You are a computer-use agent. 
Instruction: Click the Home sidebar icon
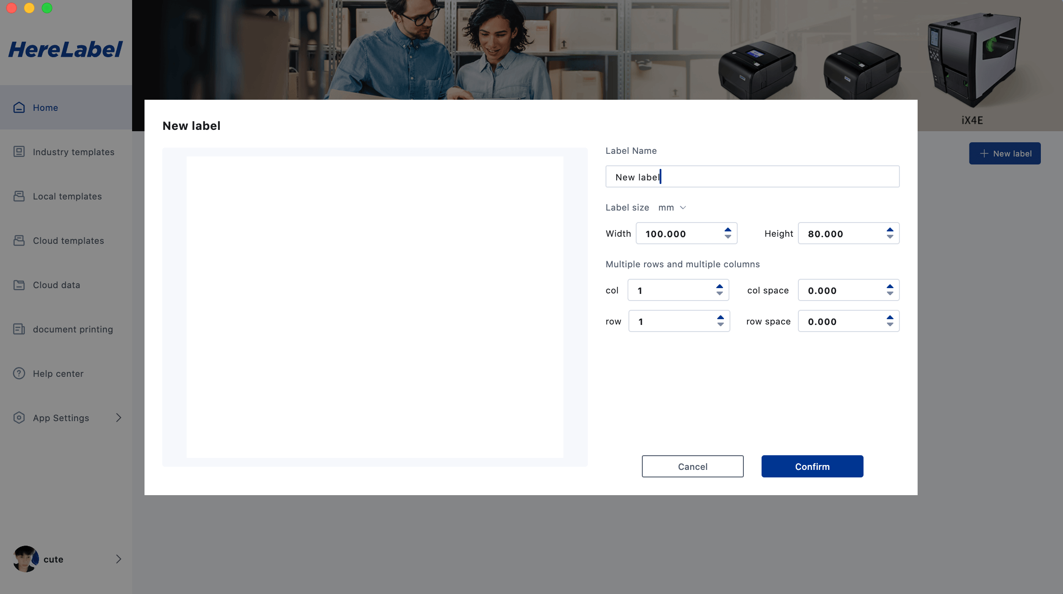[19, 107]
